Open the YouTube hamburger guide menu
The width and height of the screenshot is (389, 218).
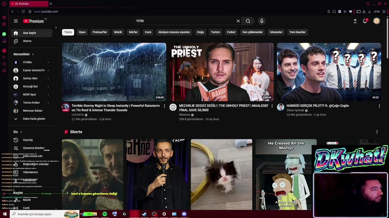[x=16, y=21]
